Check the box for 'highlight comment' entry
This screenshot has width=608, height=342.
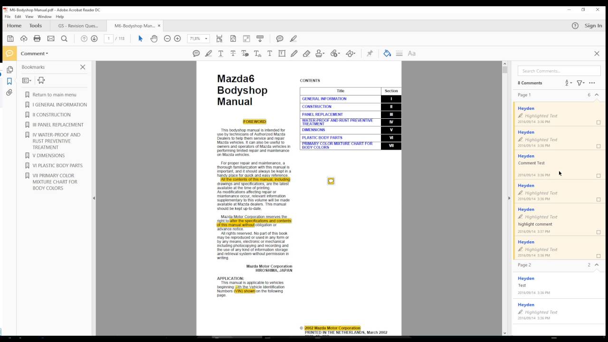pyautogui.click(x=598, y=232)
